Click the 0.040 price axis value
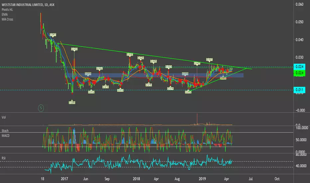The width and height of the screenshot is (310, 183). coord(299,40)
